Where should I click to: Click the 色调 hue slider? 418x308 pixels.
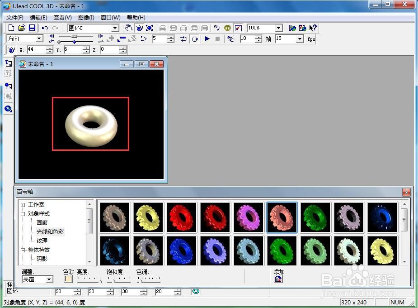coord(149,279)
